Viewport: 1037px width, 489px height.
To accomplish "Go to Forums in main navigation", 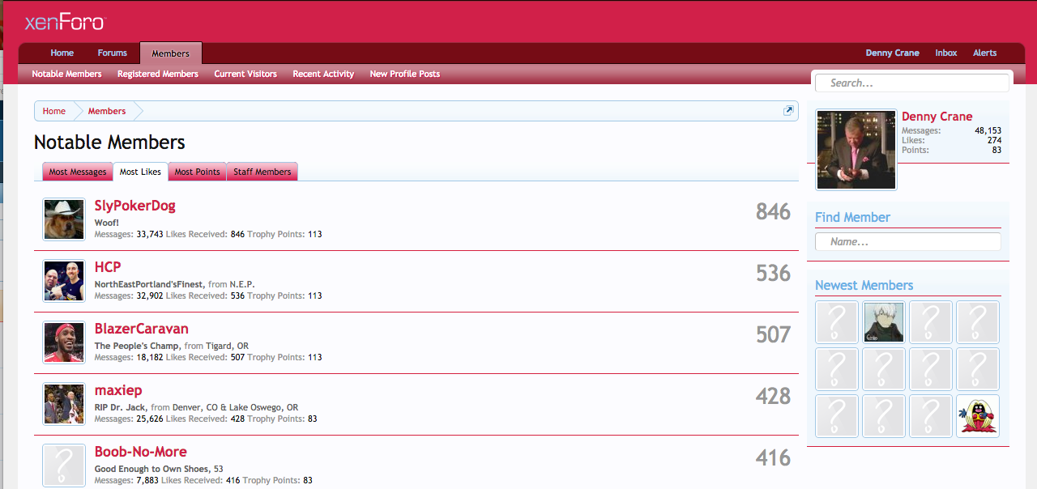I will click(112, 53).
